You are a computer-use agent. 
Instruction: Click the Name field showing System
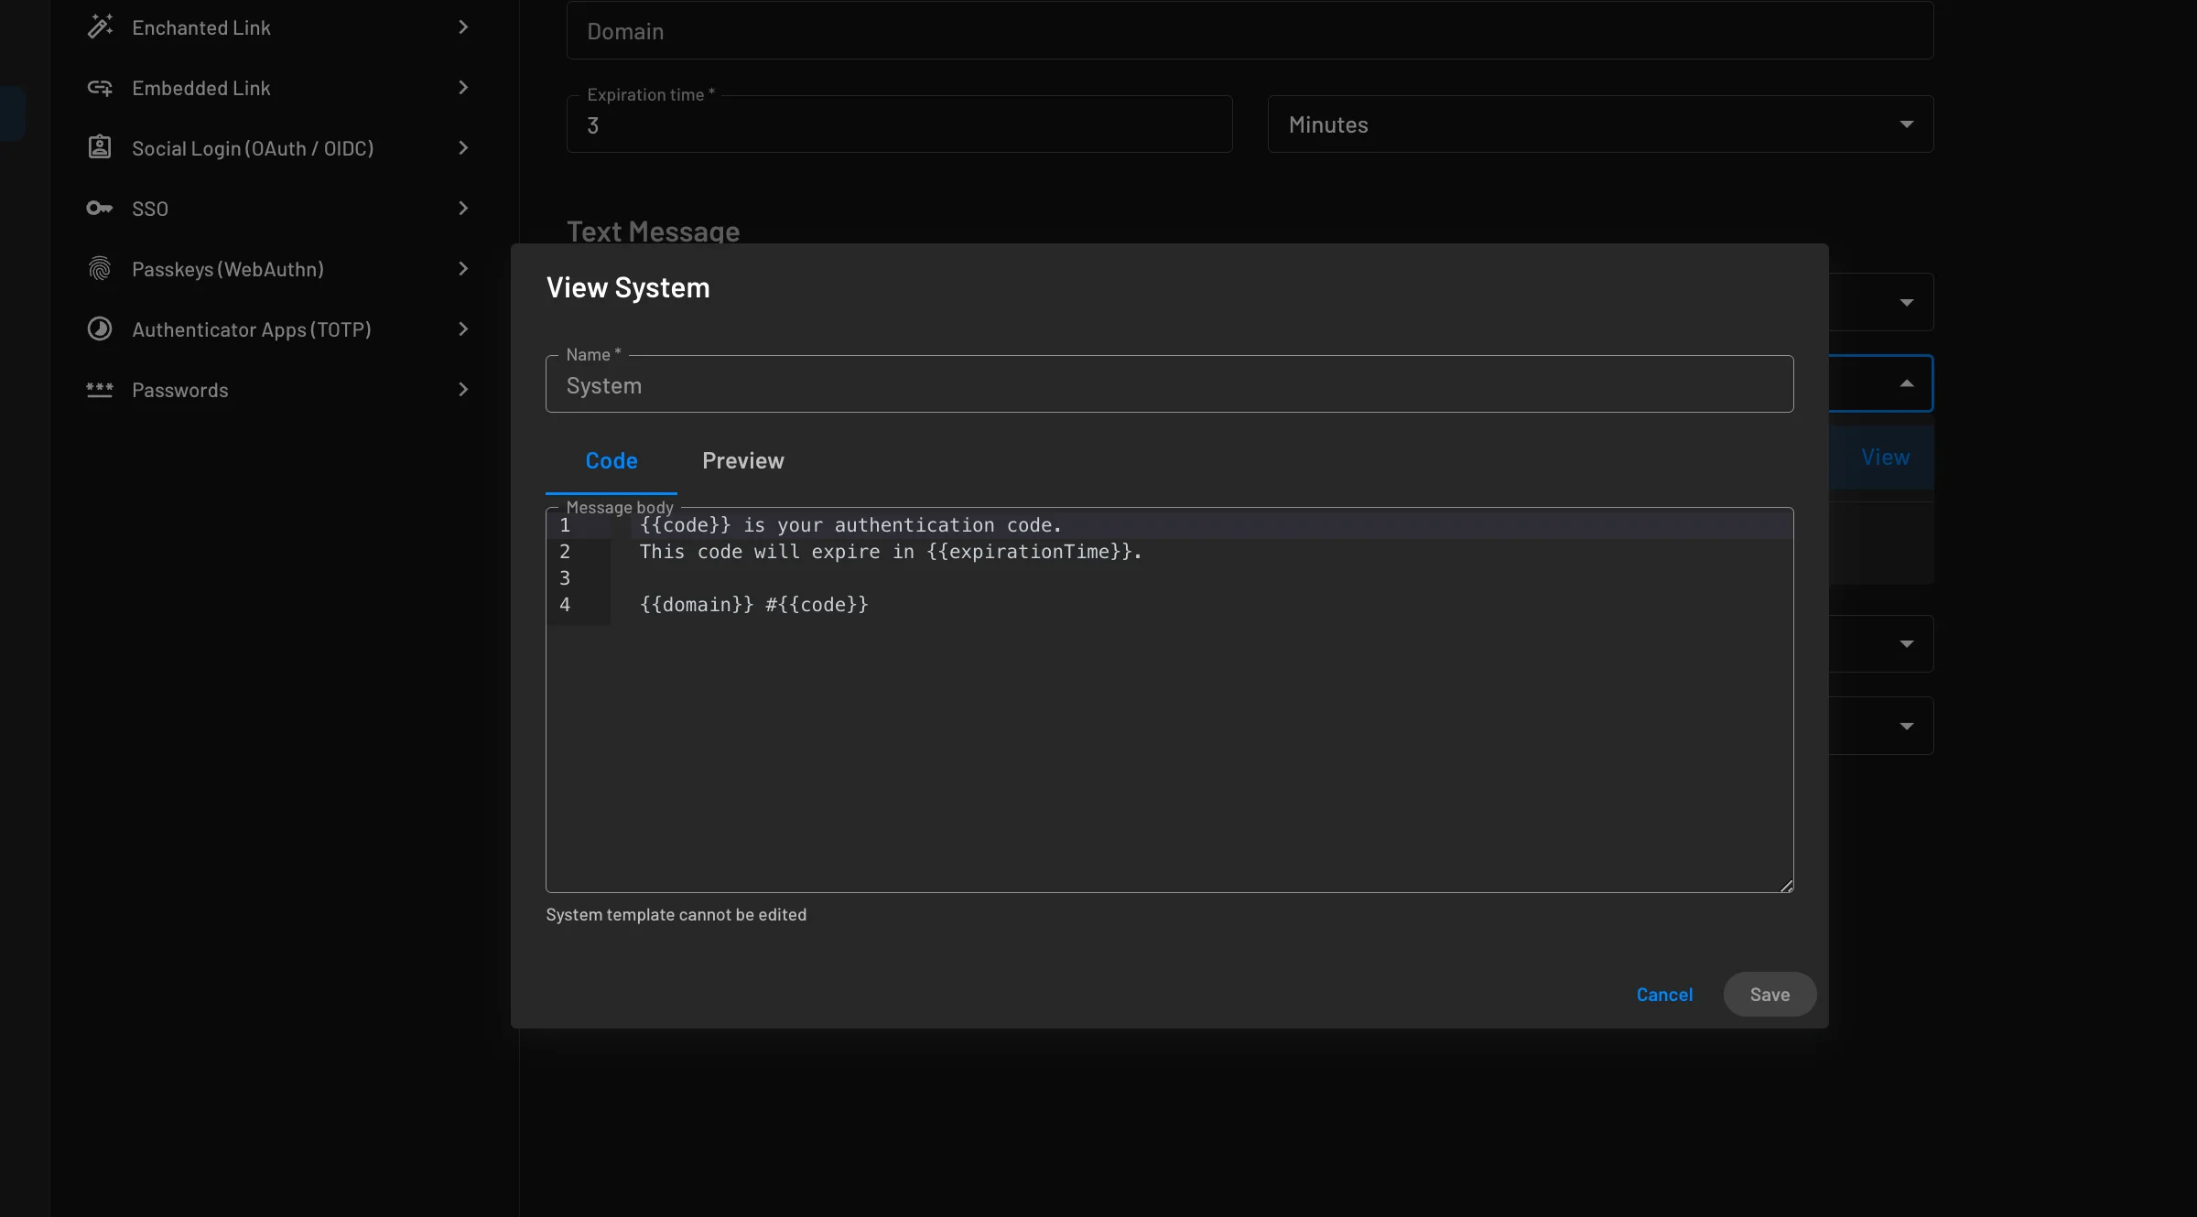pyautogui.click(x=1167, y=384)
